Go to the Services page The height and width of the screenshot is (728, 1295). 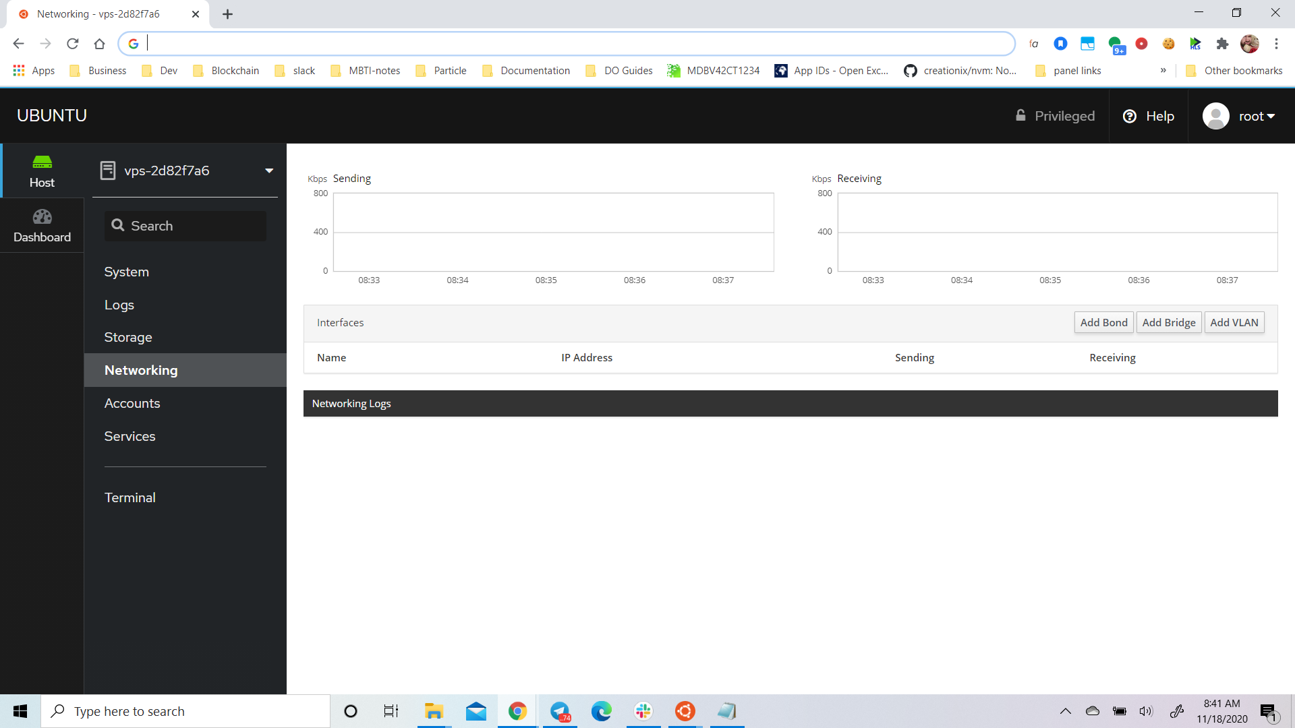click(x=129, y=436)
